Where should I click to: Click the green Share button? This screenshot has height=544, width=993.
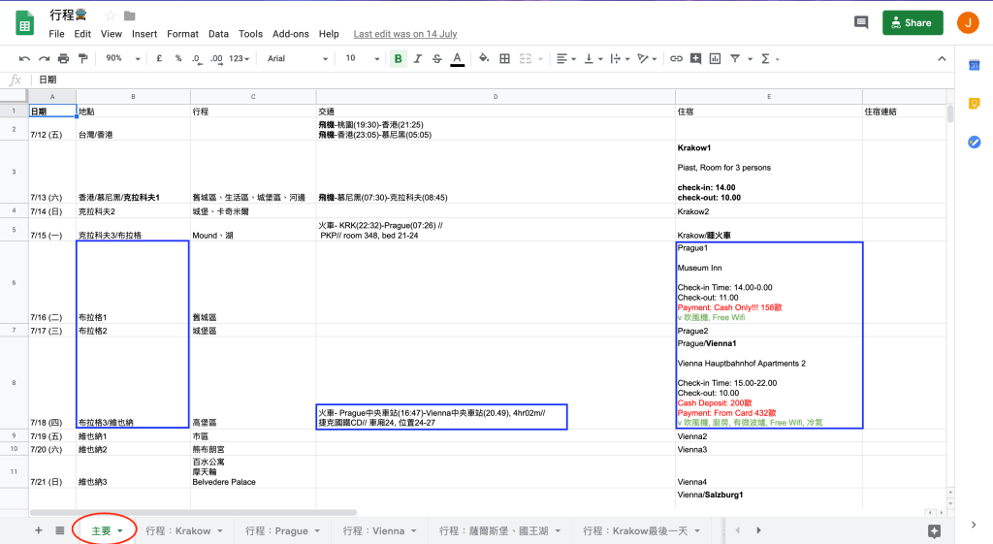click(x=912, y=22)
